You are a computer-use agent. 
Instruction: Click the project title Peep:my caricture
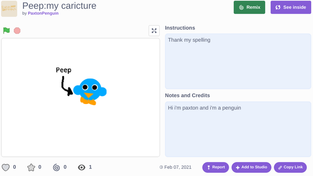(x=59, y=6)
